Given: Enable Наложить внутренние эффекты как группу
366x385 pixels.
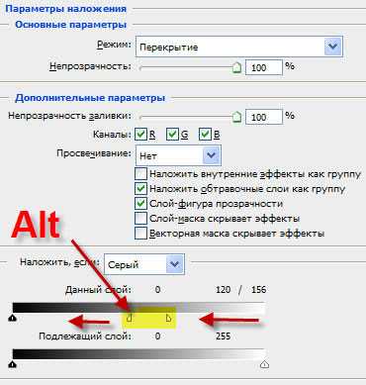Looking at the screenshot, I should pyautogui.click(x=140, y=173).
